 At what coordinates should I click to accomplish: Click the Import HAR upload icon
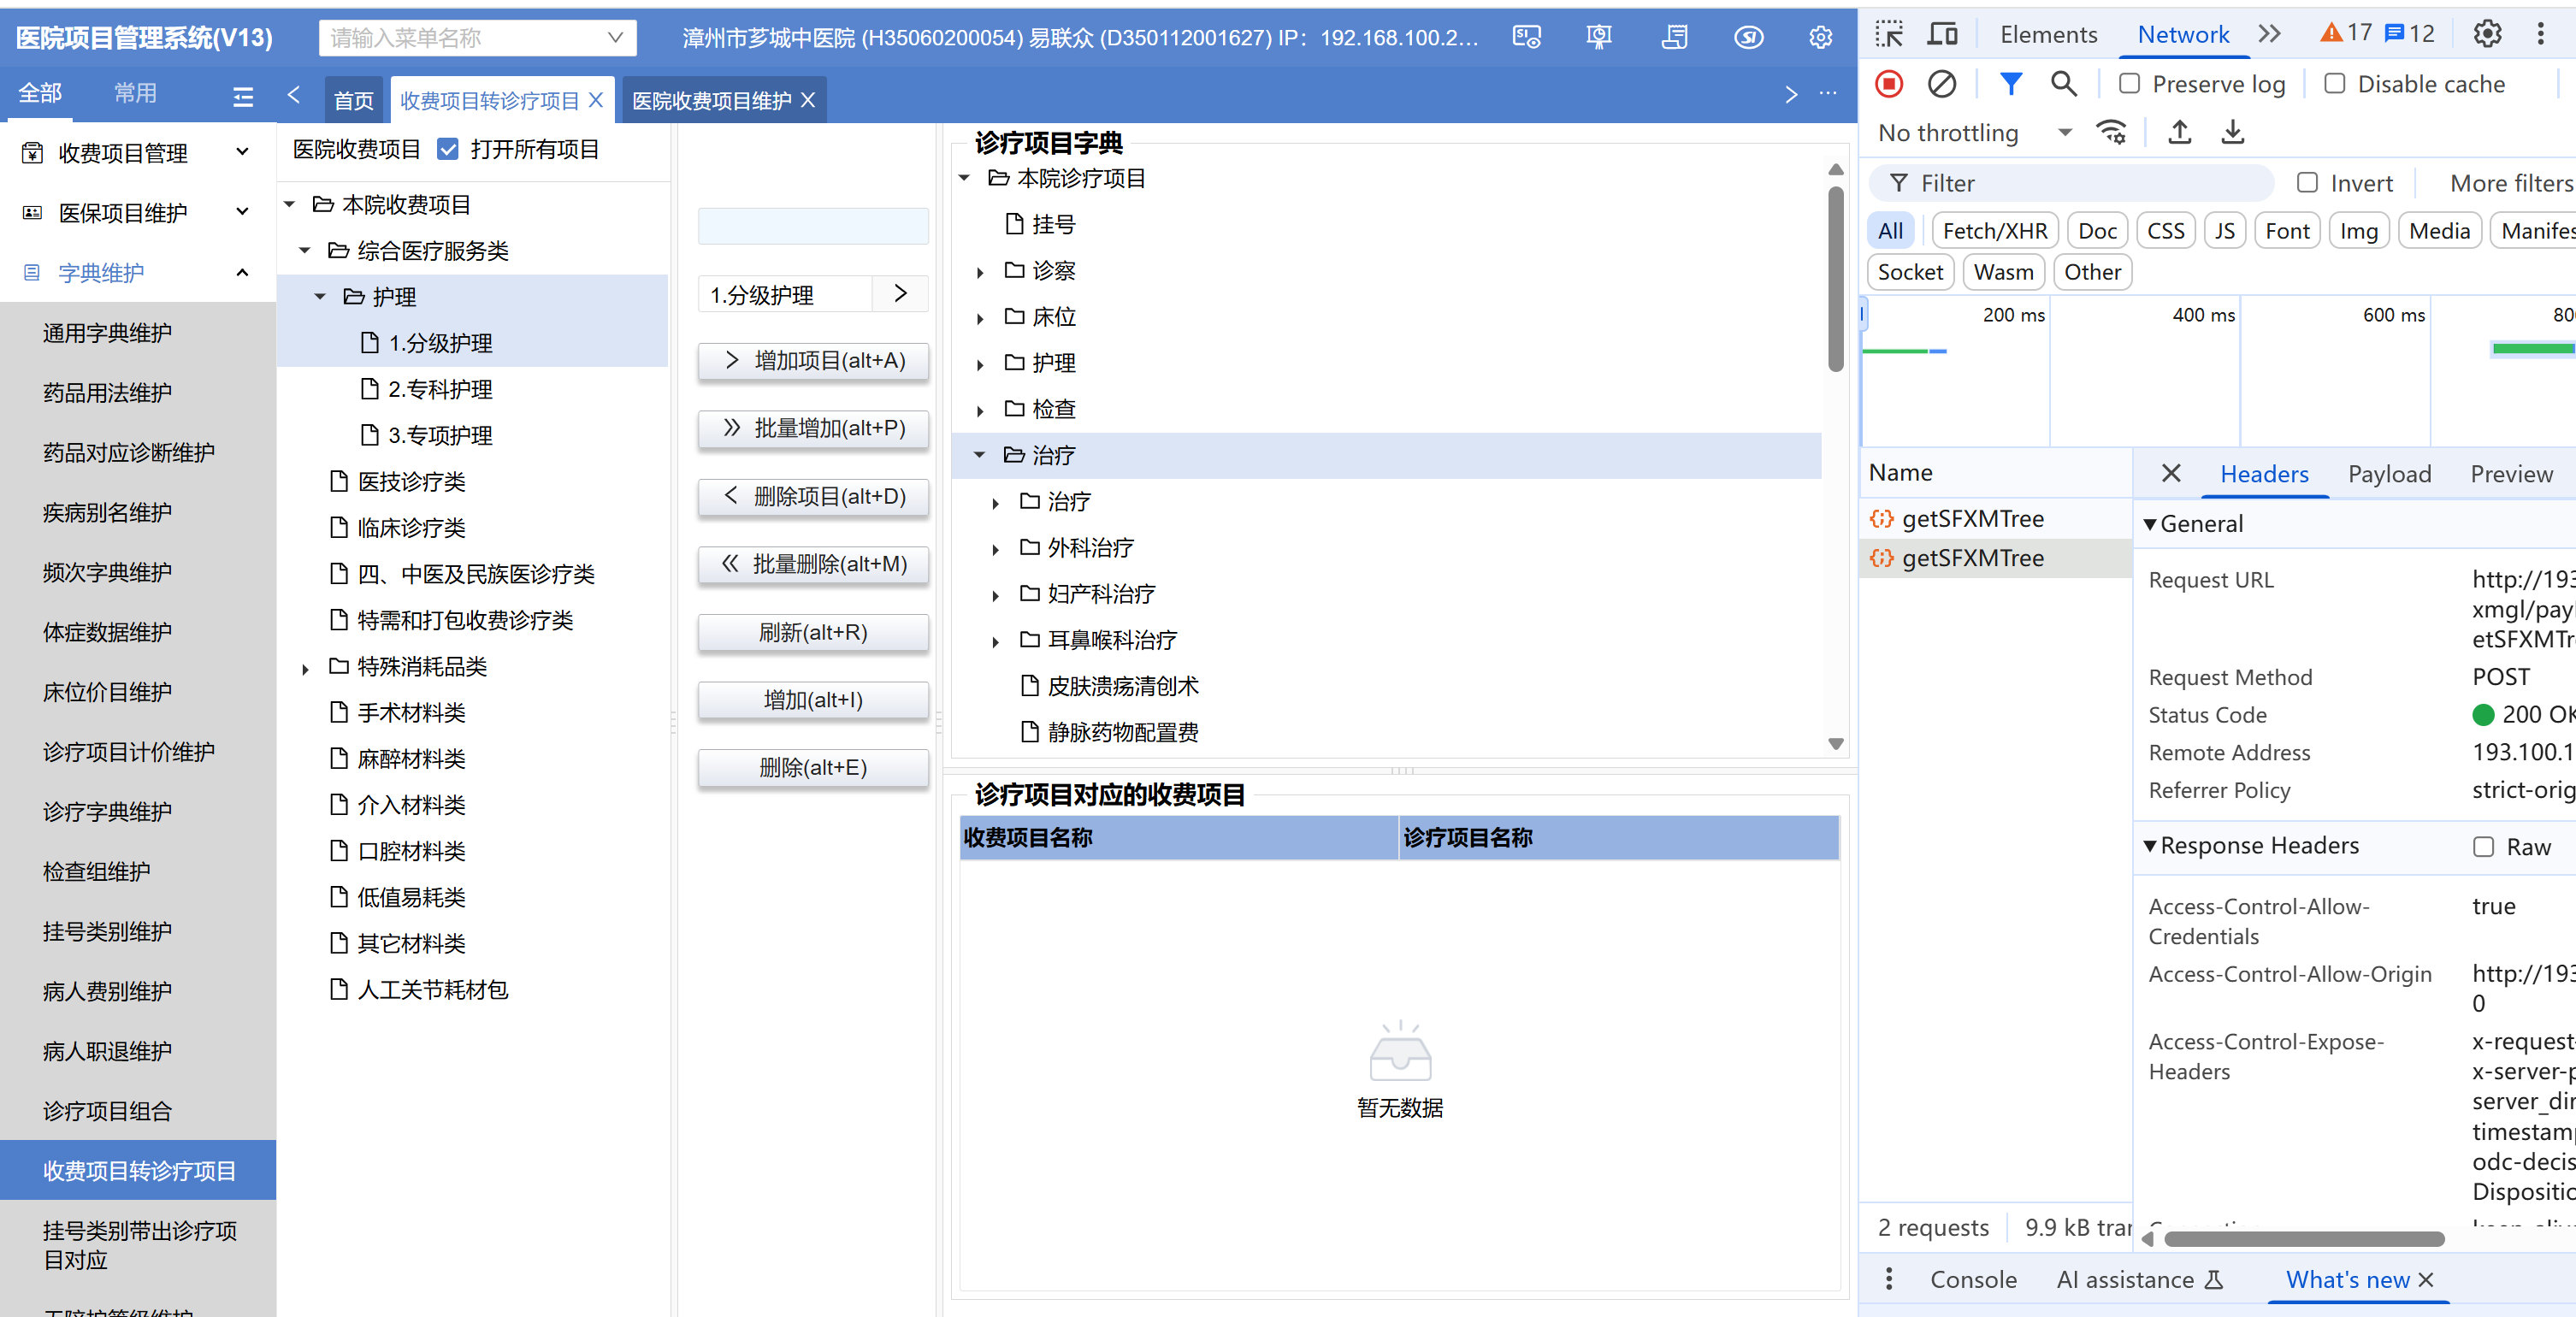coord(2180,132)
